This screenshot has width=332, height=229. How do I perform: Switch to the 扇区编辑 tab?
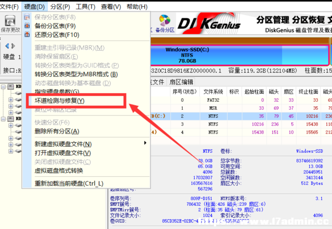[181, 82]
